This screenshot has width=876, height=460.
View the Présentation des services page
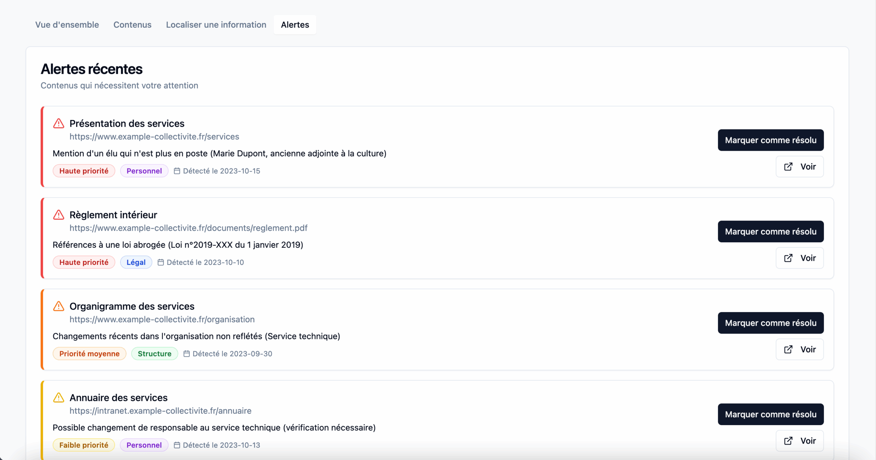pos(800,166)
